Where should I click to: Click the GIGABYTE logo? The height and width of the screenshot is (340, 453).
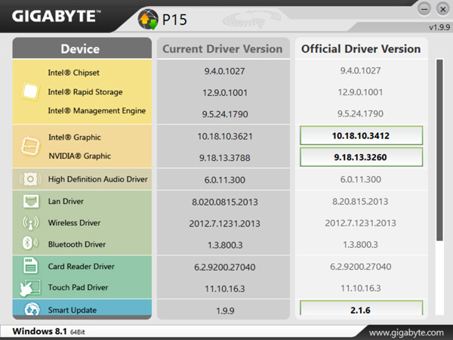pos(57,16)
